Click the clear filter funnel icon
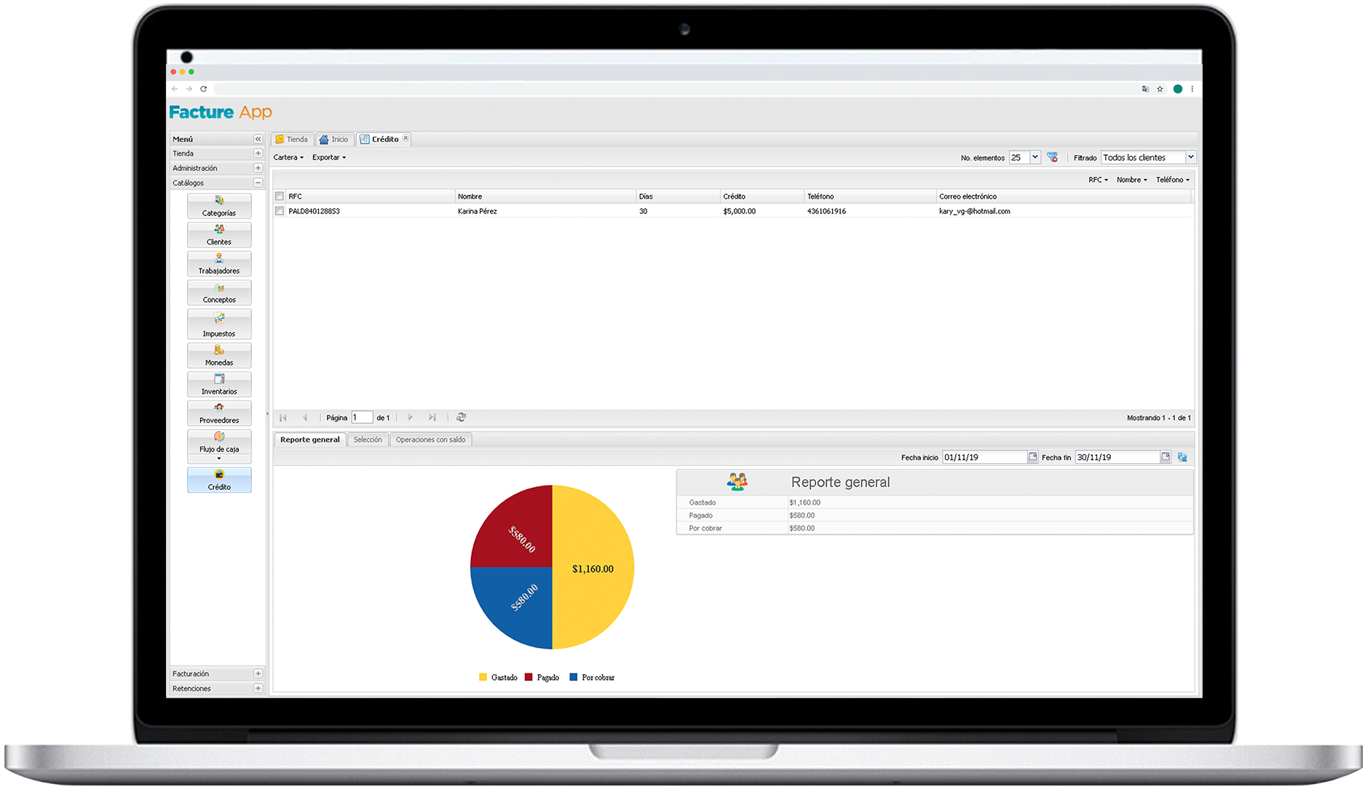This screenshot has width=1365, height=787. point(1052,157)
